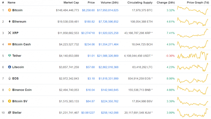Click Bitcoin price $8,258.60
Viewport: 211px width, 119px height.
click(88, 10)
